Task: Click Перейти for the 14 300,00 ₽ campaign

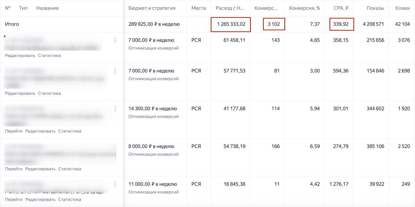Action: [14, 131]
